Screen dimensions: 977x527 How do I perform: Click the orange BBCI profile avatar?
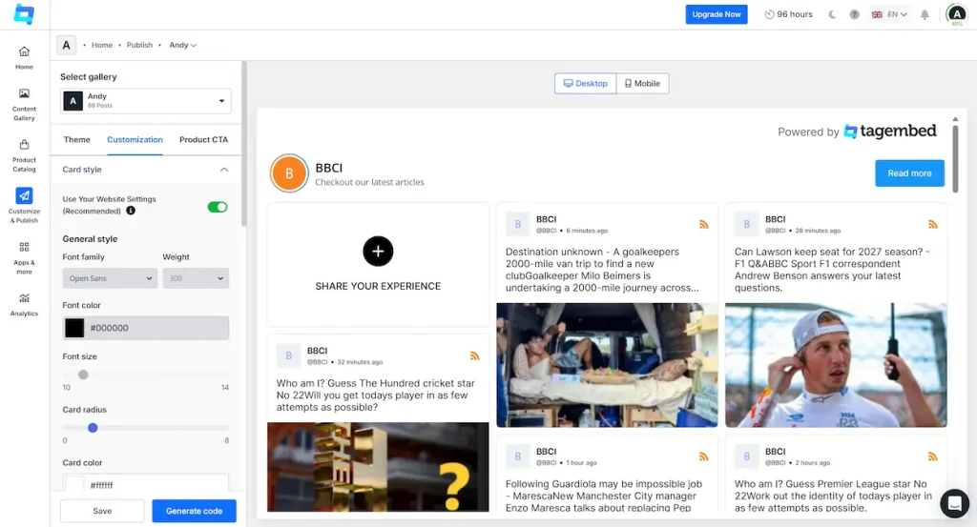pyautogui.click(x=289, y=173)
